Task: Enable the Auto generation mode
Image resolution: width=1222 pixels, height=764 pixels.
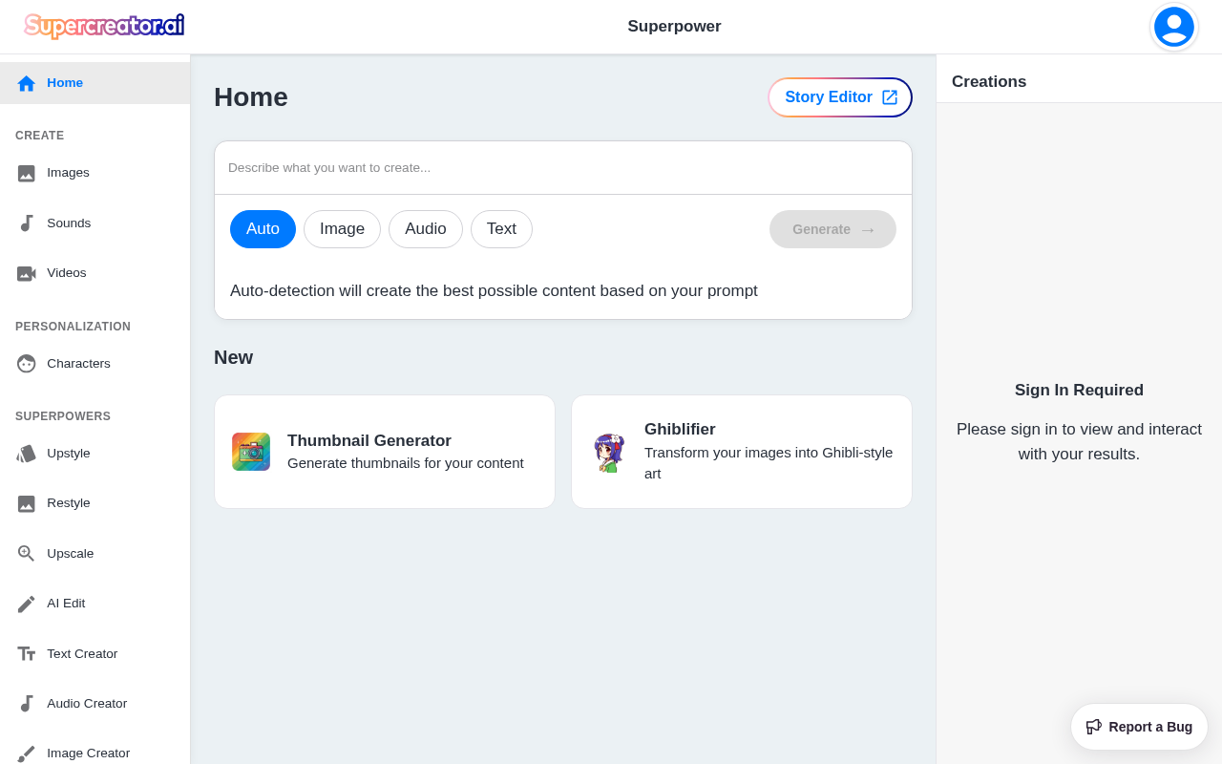Action: [x=263, y=229]
